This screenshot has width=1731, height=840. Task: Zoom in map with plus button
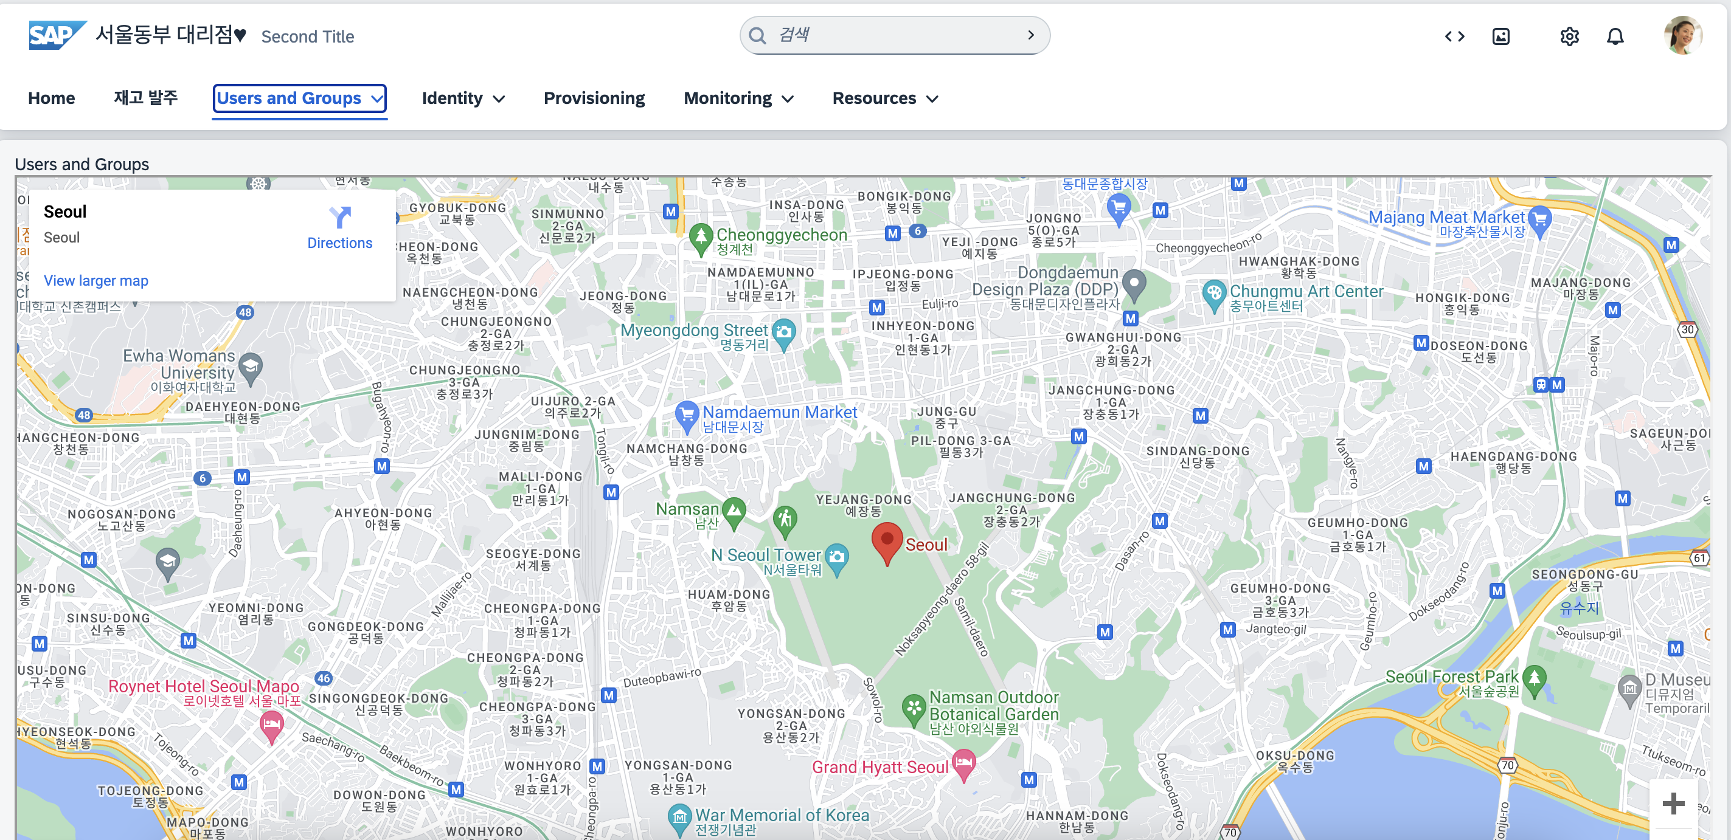coord(1673,803)
